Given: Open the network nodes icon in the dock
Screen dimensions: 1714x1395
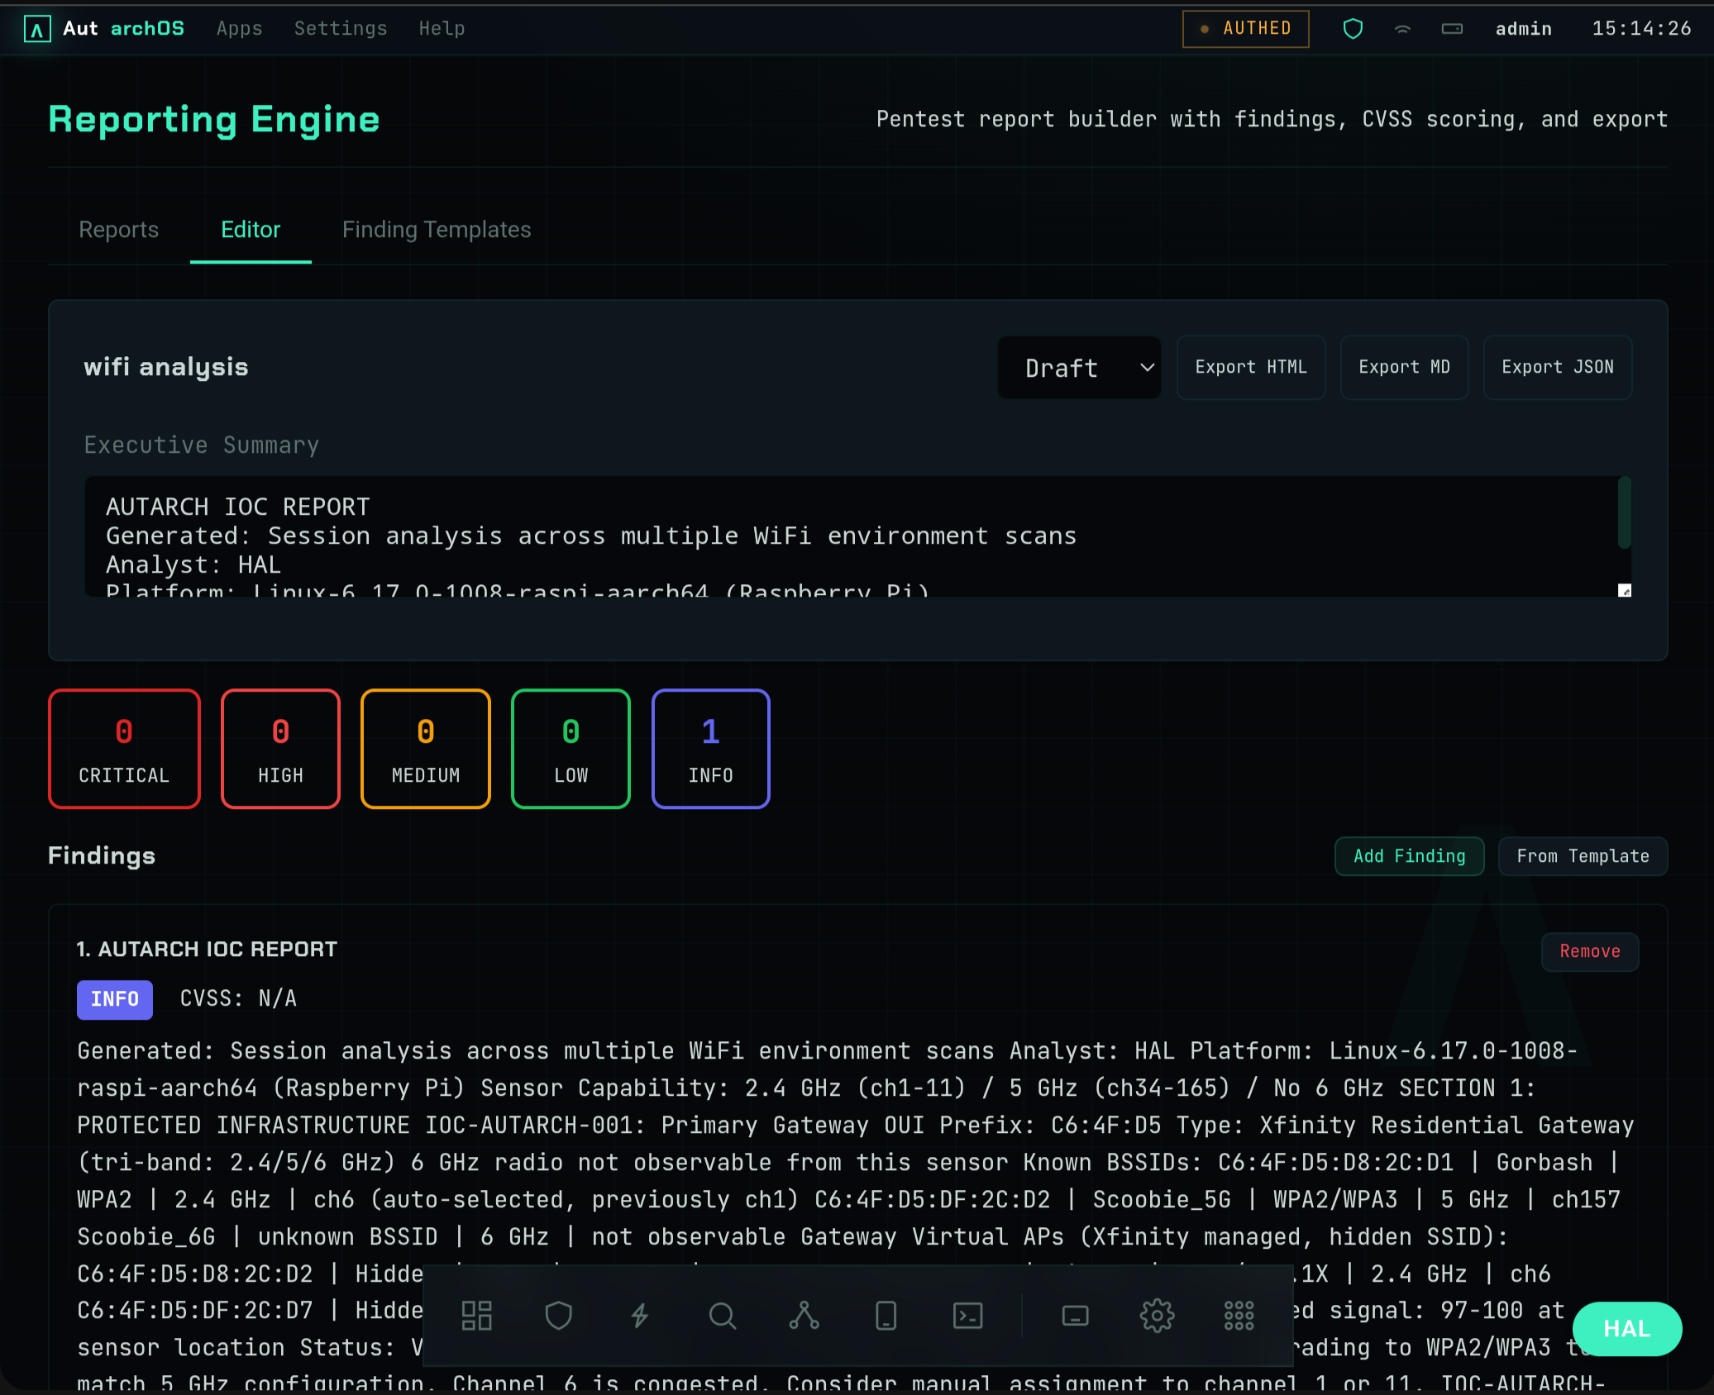Looking at the screenshot, I should (x=804, y=1315).
